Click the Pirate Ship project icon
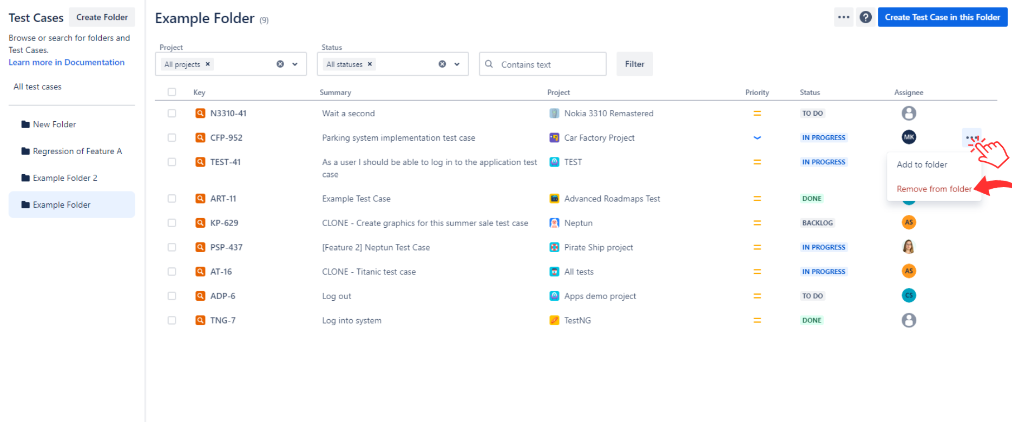Image resolution: width=1012 pixels, height=422 pixels. coord(554,247)
